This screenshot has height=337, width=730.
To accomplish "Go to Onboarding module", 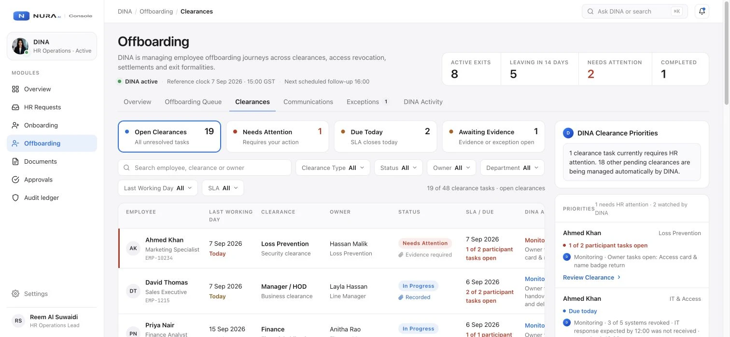I will [x=52, y=126].
